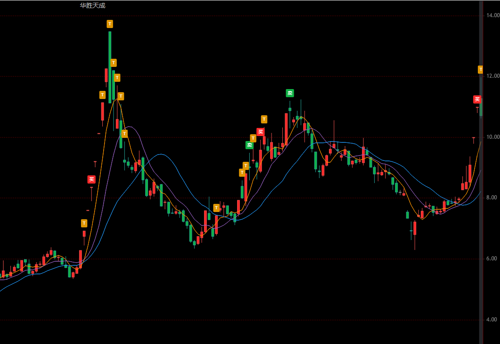Click the 华胜天成 stock title
Screen dimensions: 500x344
(92, 5)
